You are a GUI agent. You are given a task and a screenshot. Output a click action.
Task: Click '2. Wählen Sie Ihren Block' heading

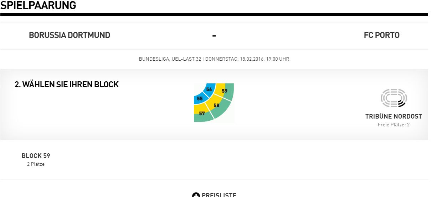[67, 85]
